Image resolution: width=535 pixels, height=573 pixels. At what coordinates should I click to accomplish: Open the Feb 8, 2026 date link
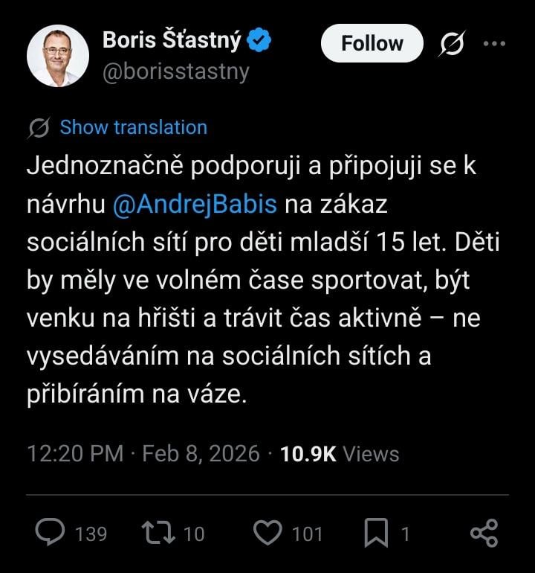coord(201,454)
